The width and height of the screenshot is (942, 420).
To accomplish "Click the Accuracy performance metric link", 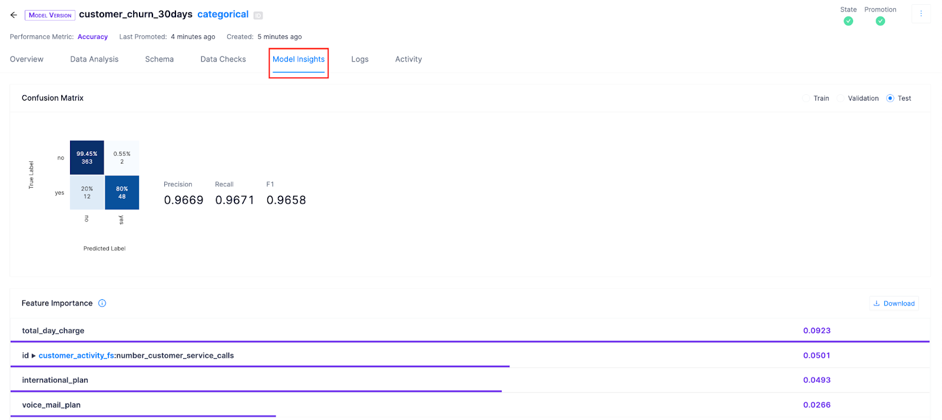I will [92, 37].
